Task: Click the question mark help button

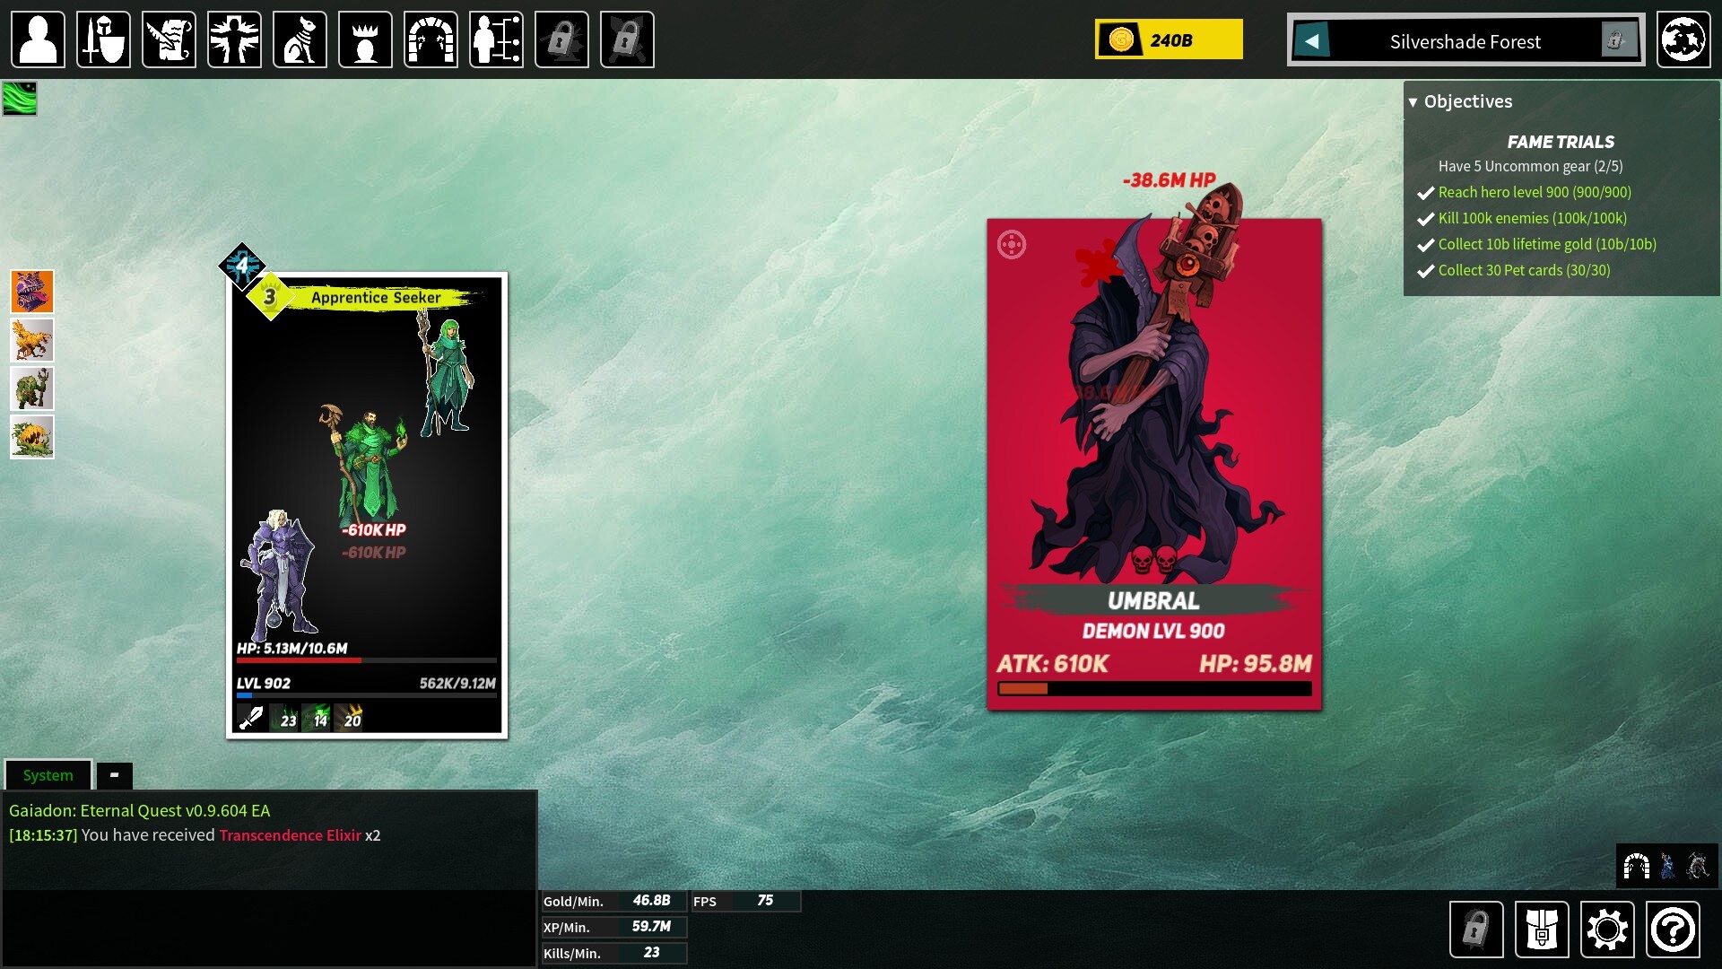Action: point(1672,929)
